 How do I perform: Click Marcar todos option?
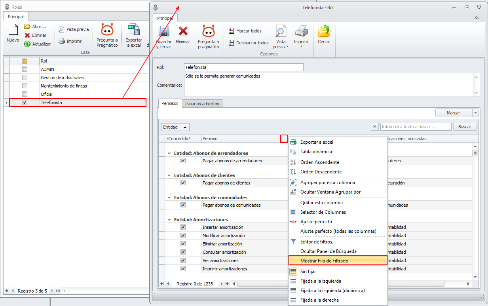[245, 31]
